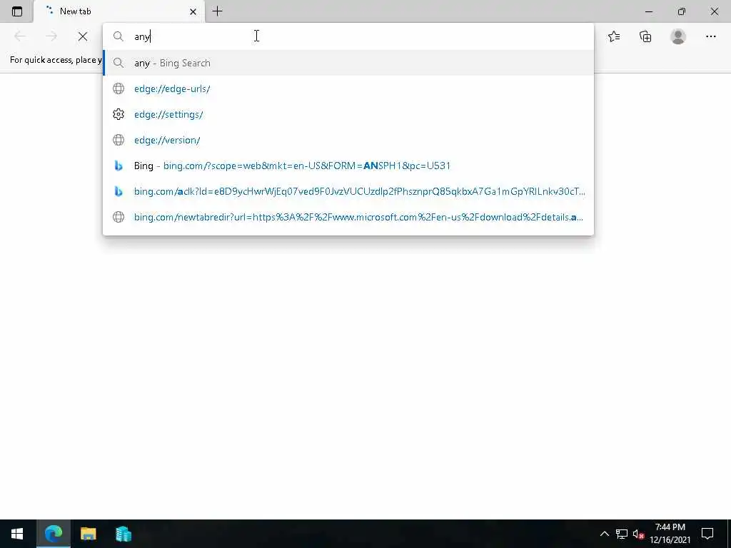Click the search icon in the address bar
Screen dimensions: 731x548
[119, 36]
